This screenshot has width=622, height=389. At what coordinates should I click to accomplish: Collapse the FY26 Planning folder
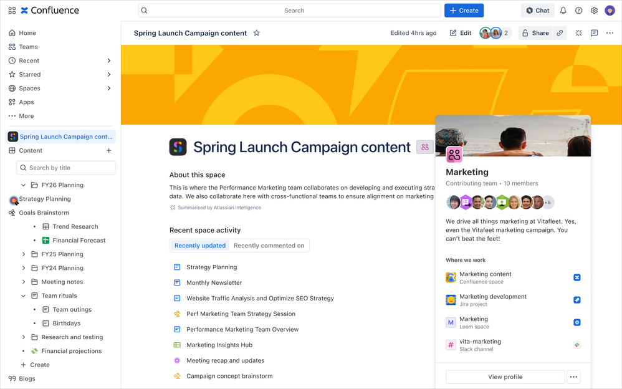pyautogui.click(x=23, y=185)
